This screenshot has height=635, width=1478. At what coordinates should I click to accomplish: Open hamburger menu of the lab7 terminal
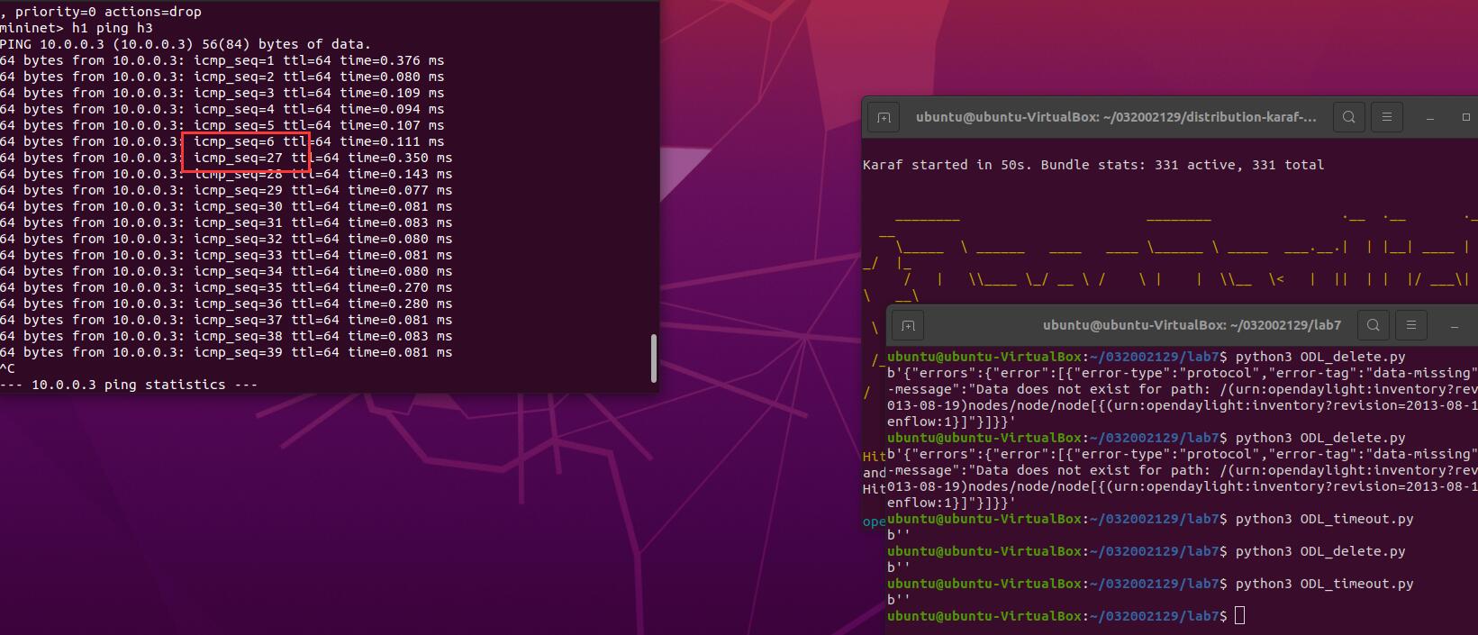pos(1411,325)
